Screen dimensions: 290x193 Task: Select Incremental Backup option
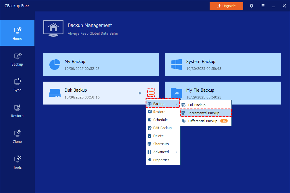[x=206, y=113]
